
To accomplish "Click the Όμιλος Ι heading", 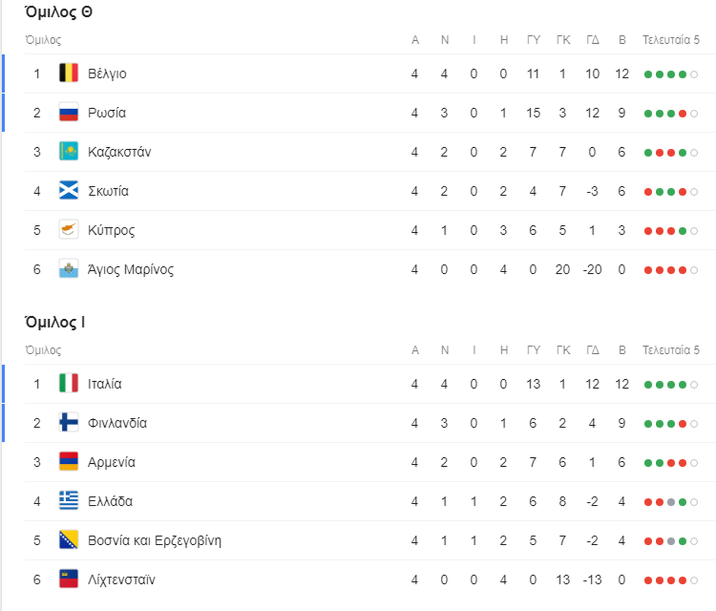I will tap(55, 322).
